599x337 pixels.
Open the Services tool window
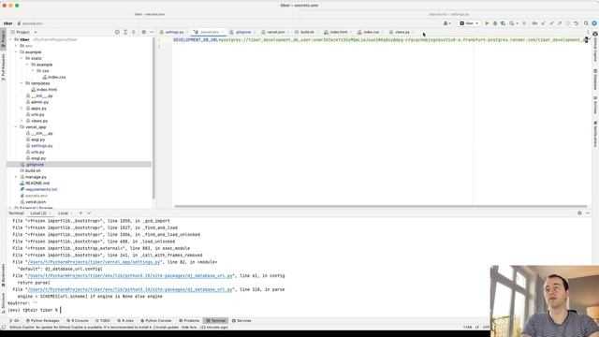[241, 320]
